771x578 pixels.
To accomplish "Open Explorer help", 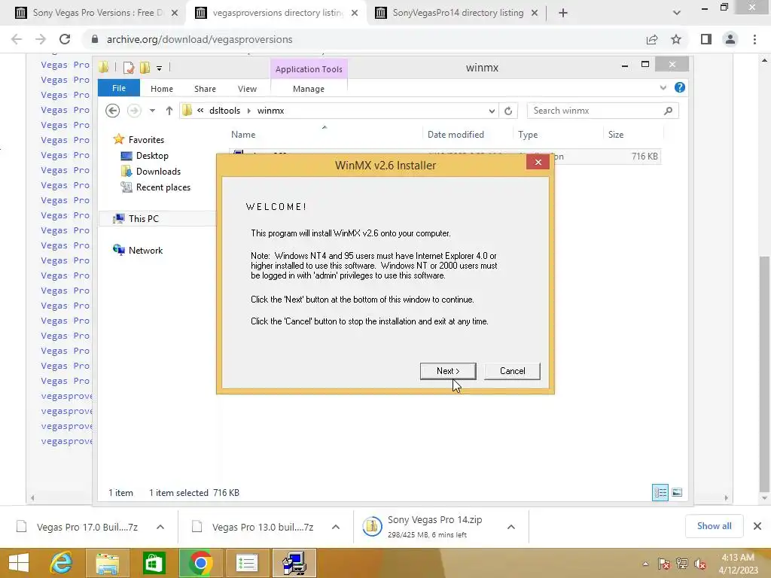I will [680, 87].
